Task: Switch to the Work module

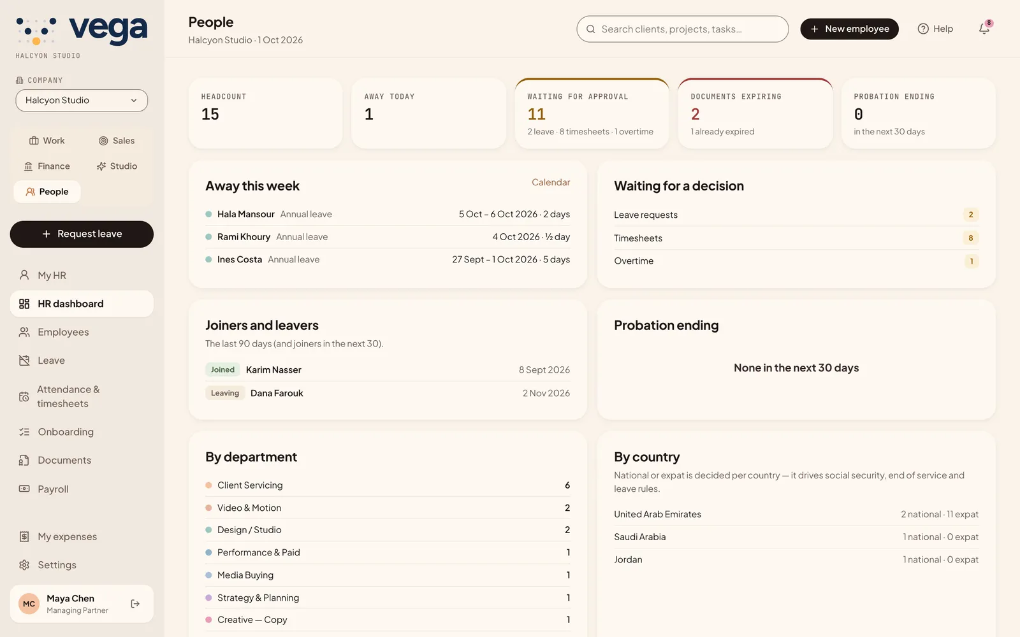Action: point(47,141)
